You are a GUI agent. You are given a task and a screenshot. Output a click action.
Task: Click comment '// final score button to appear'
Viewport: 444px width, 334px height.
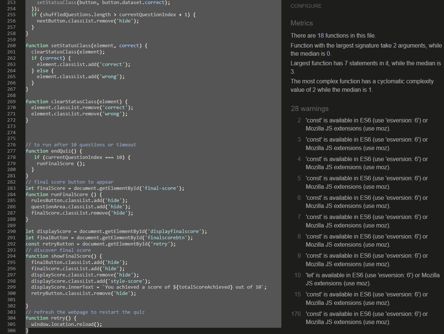tap(70, 182)
